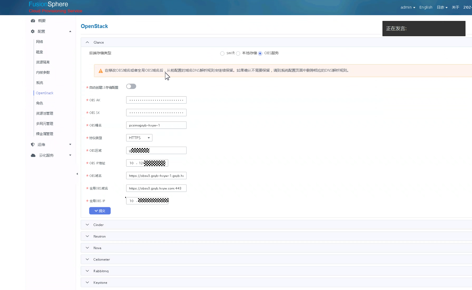The height and width of the screenshot is (290, 472).
Task: Click the 提交 submit button
Action: coord(100,211)
